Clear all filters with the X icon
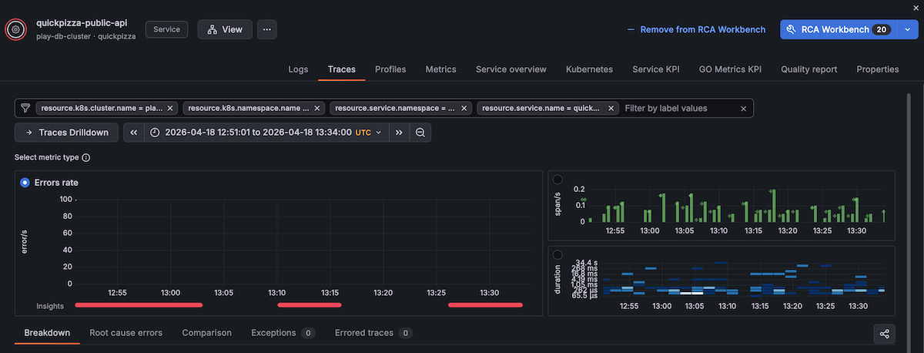 tap(744, 109)
